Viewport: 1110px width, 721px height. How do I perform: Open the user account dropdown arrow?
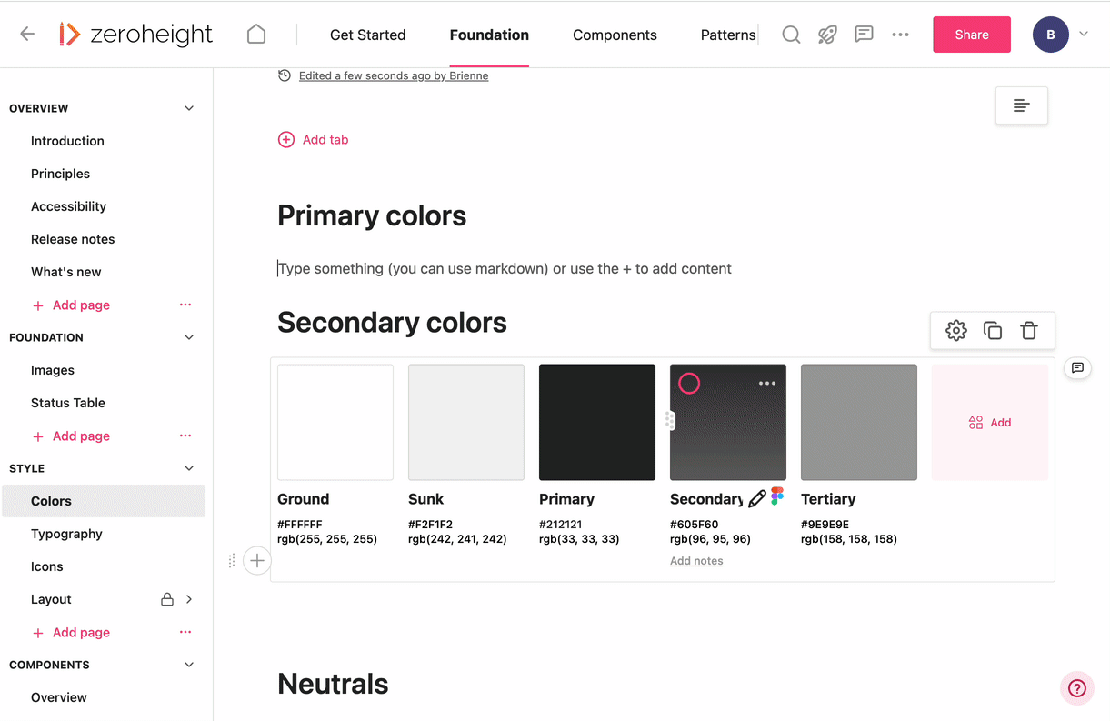click(1084, 35)
